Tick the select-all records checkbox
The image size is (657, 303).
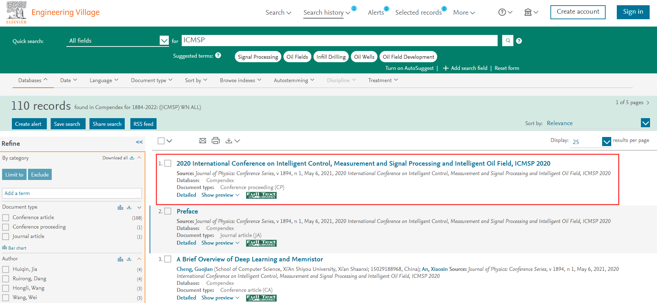point(161,141)
